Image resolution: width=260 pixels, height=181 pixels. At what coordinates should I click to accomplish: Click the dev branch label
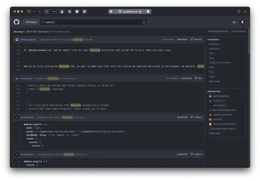click(x=199, y=78)
